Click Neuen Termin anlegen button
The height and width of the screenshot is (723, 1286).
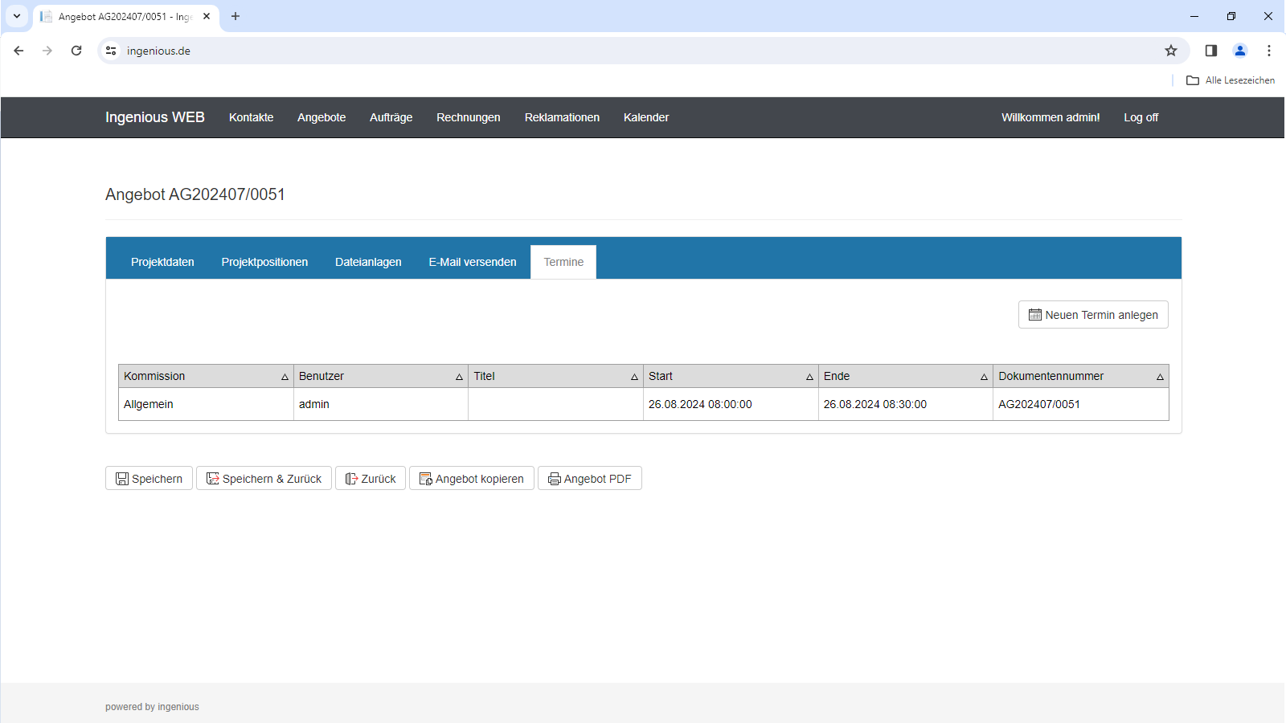(1093, 315)
